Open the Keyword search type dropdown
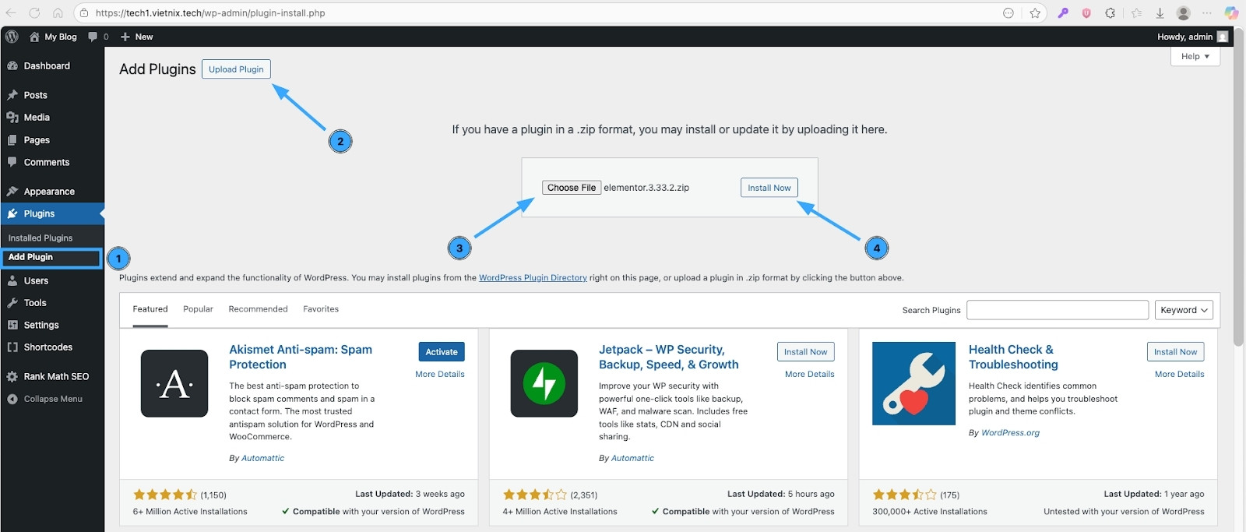1246x532 pixels. (1184, 310)
